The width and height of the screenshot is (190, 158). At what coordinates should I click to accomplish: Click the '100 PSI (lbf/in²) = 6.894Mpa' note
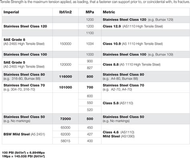click(23, 153)
